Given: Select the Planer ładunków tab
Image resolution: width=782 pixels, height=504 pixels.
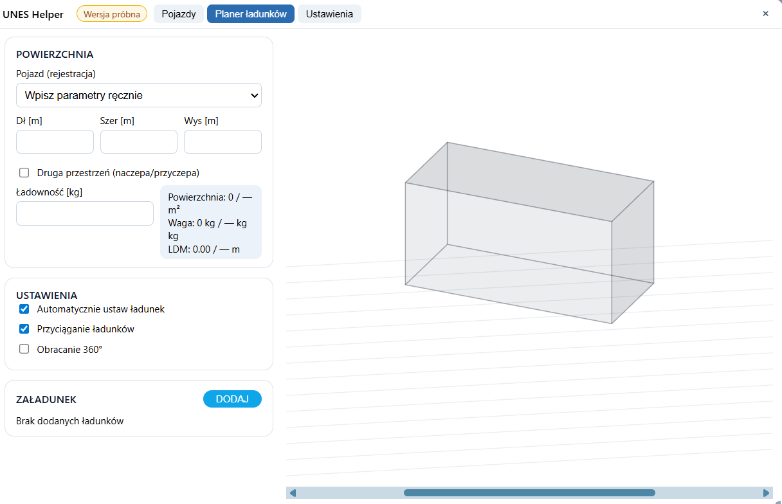Looking at the screenshot, I should (x=250, y=14).
